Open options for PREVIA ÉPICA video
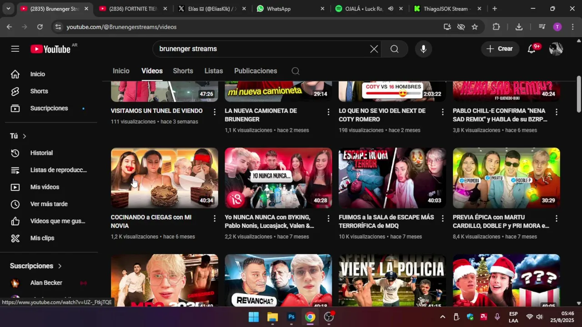582x327 pixels. click(557, 218)
